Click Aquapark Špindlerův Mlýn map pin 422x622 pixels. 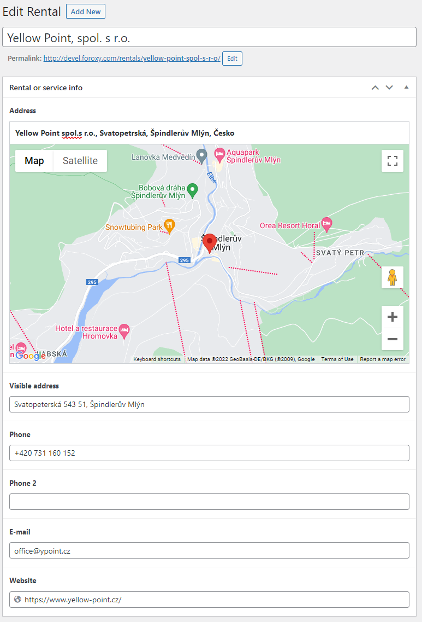click(x=219, y=155)
